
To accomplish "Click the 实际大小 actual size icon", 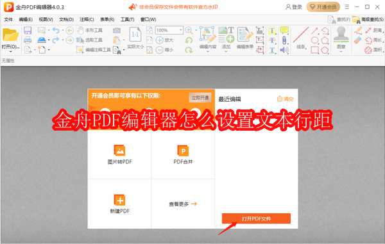I will [135, 38].
